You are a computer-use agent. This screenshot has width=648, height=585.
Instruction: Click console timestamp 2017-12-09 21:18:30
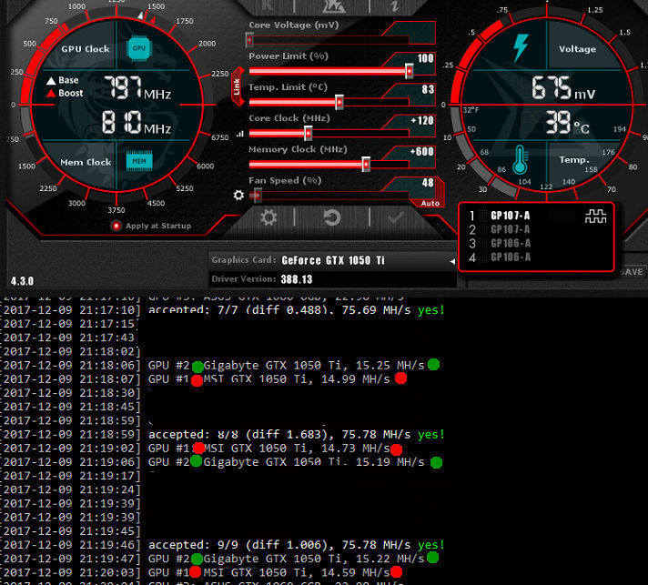tap(71, 393)
